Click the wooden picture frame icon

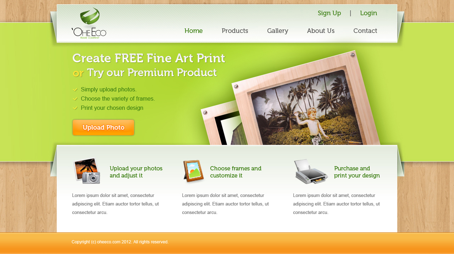194,171
